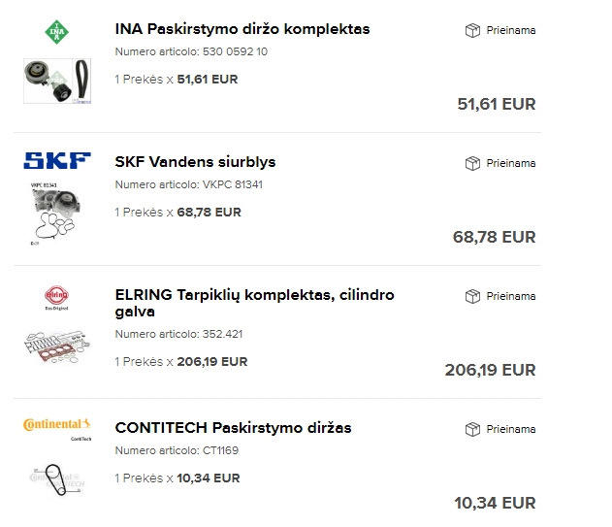Click availability box icon for ELRING gasket set
Screen dimensions: 612x527
(472, 296)
